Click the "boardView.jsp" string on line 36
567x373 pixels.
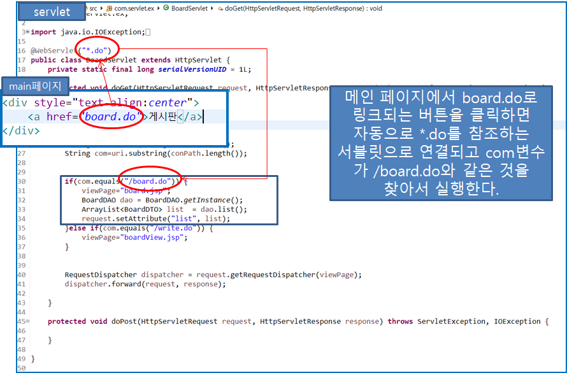pyautogui.click(x=152, y=237)
